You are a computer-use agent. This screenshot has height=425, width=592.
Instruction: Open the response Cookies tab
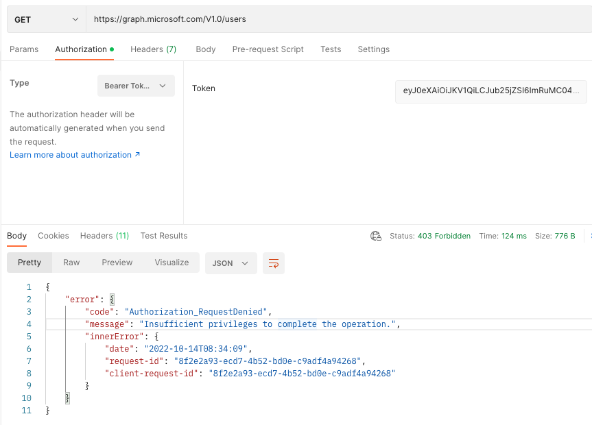pos(54,236)
